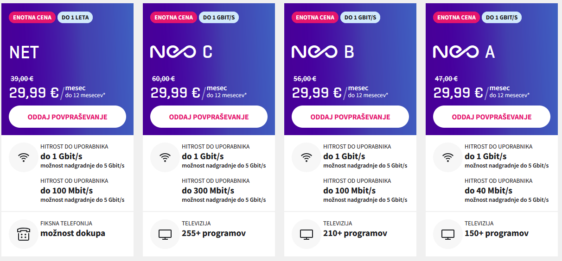Submit inquiry for the NEO A package
This screenshot has width=562, height=261.
[492, 117]
